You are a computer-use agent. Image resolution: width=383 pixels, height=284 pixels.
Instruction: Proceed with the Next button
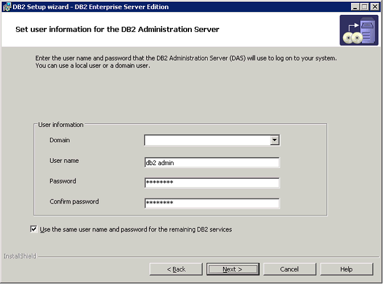[x=233, y=269]
